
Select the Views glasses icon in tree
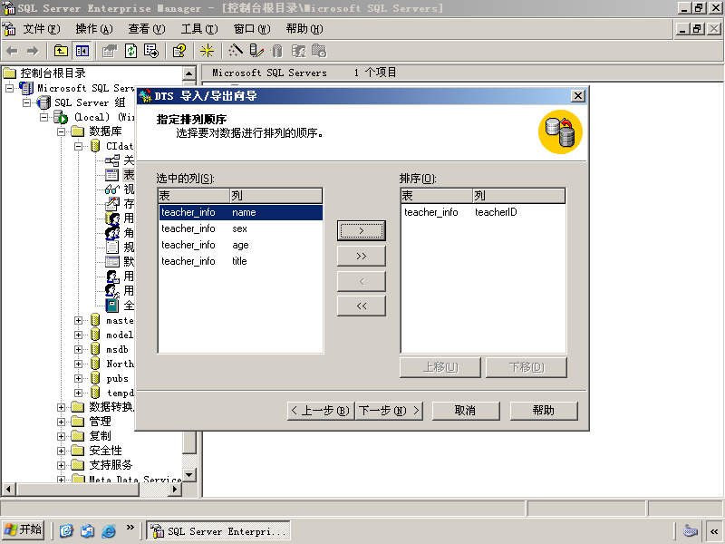click(x=111, y=189)
